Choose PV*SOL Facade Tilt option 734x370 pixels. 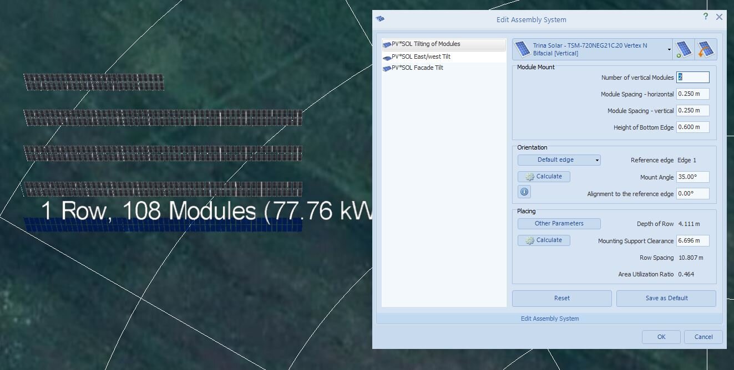click(x=417, y=68)
